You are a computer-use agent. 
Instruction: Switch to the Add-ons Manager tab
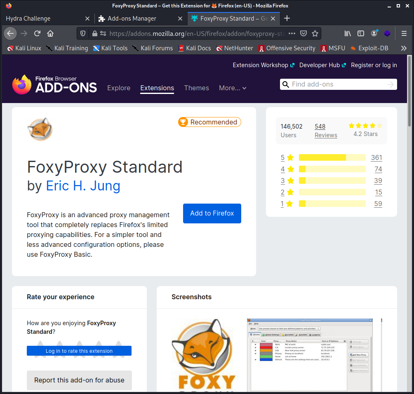click(x=141, y=19)
